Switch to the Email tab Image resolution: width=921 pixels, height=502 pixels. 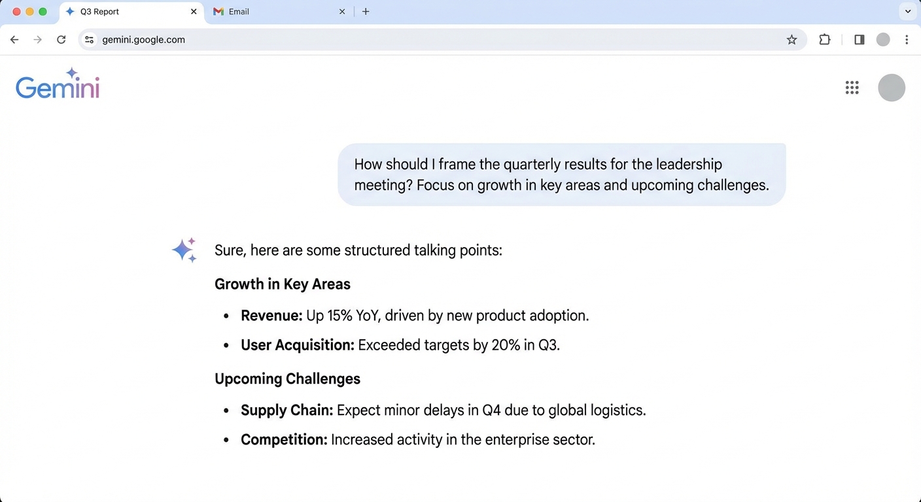tap(275, 12)
